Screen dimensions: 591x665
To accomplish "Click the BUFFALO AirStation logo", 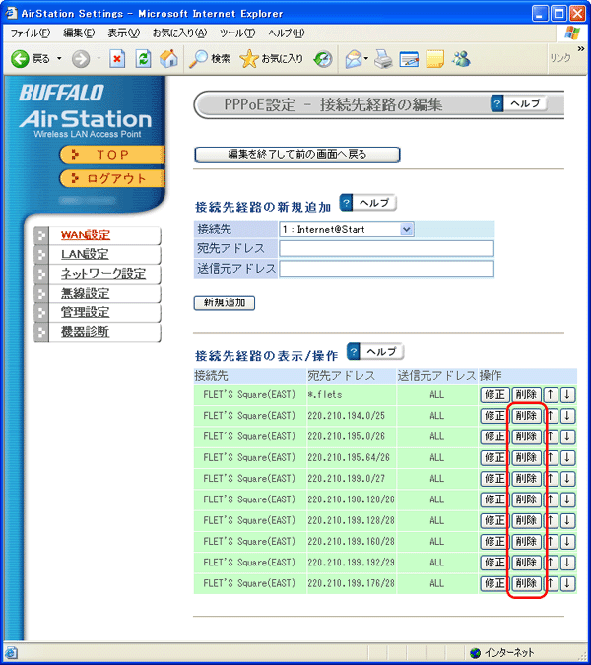I will [85, 110].
